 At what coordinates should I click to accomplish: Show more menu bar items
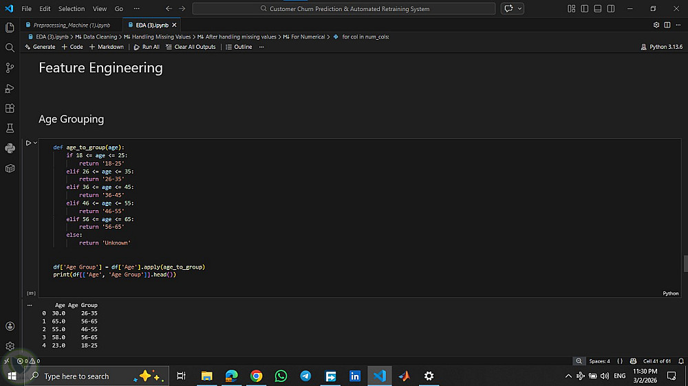[136, 8]
